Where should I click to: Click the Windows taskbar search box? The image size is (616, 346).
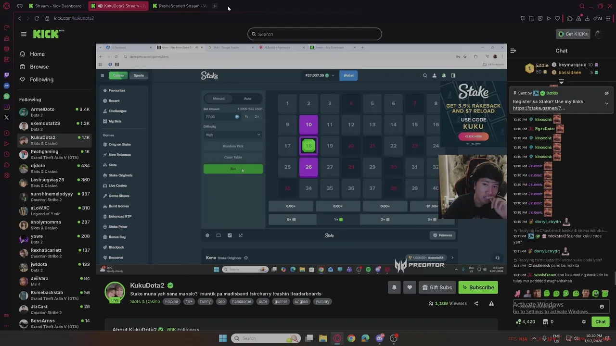pyautogui.click(x=267, y=338)
